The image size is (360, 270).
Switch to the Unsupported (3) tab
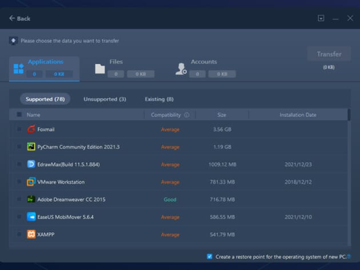click(105, 99)
